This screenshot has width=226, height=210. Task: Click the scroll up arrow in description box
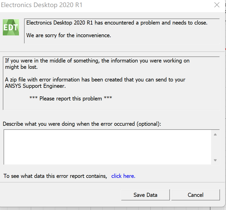215,134
